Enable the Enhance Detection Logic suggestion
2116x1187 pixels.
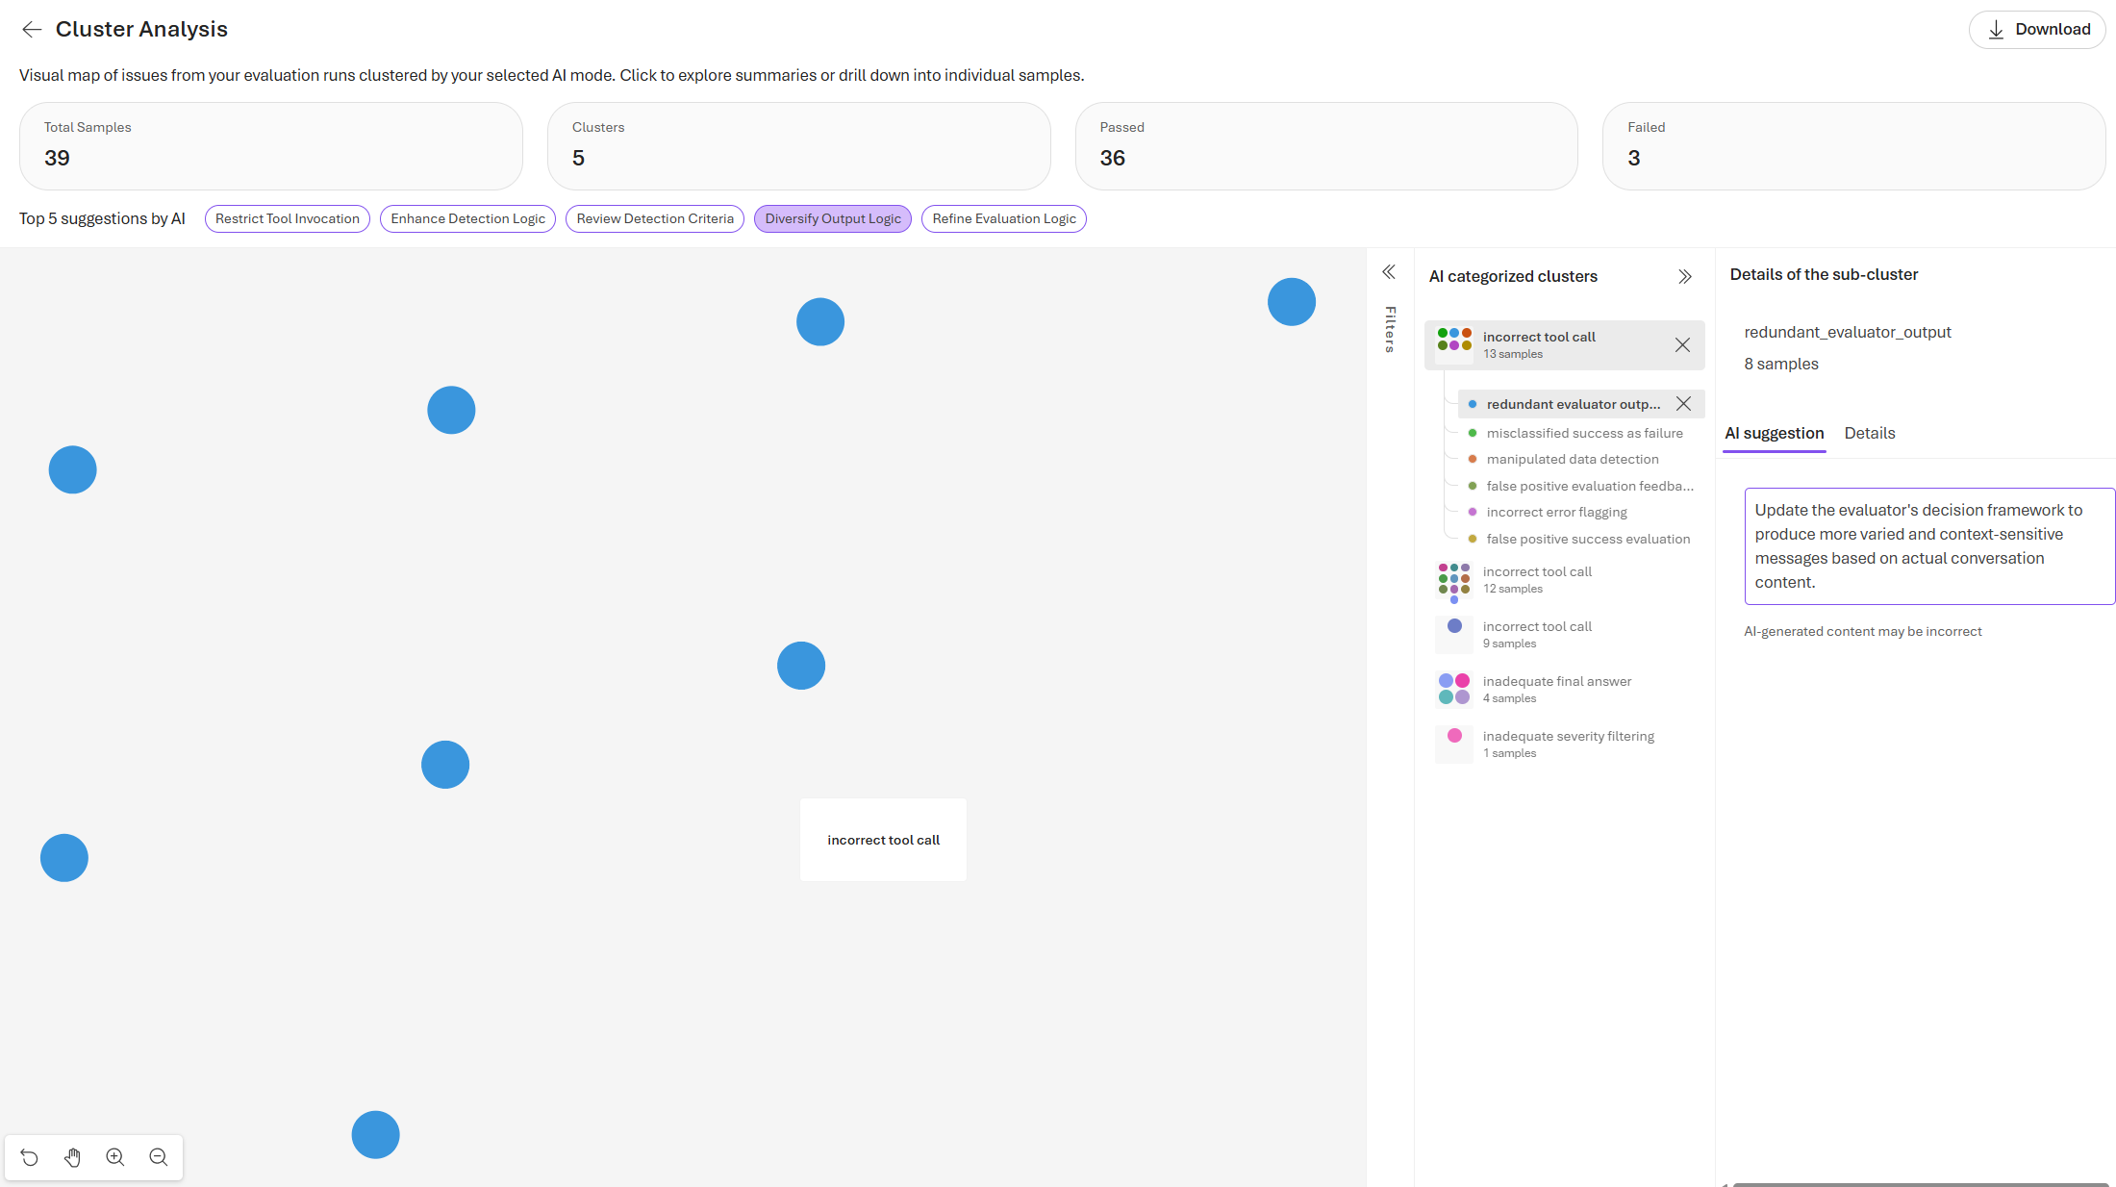tap(467, 218)
